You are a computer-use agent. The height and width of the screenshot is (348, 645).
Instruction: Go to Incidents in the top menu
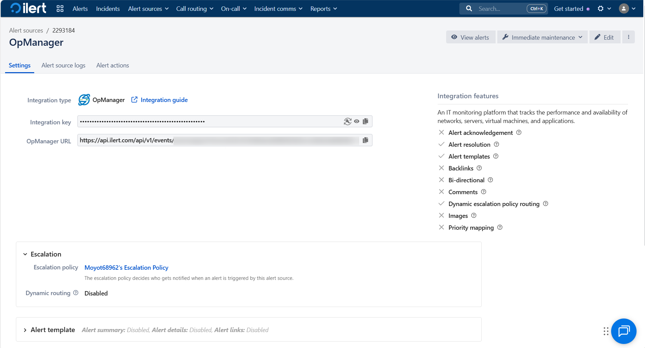pyautogui.click(x=108, y=9)
